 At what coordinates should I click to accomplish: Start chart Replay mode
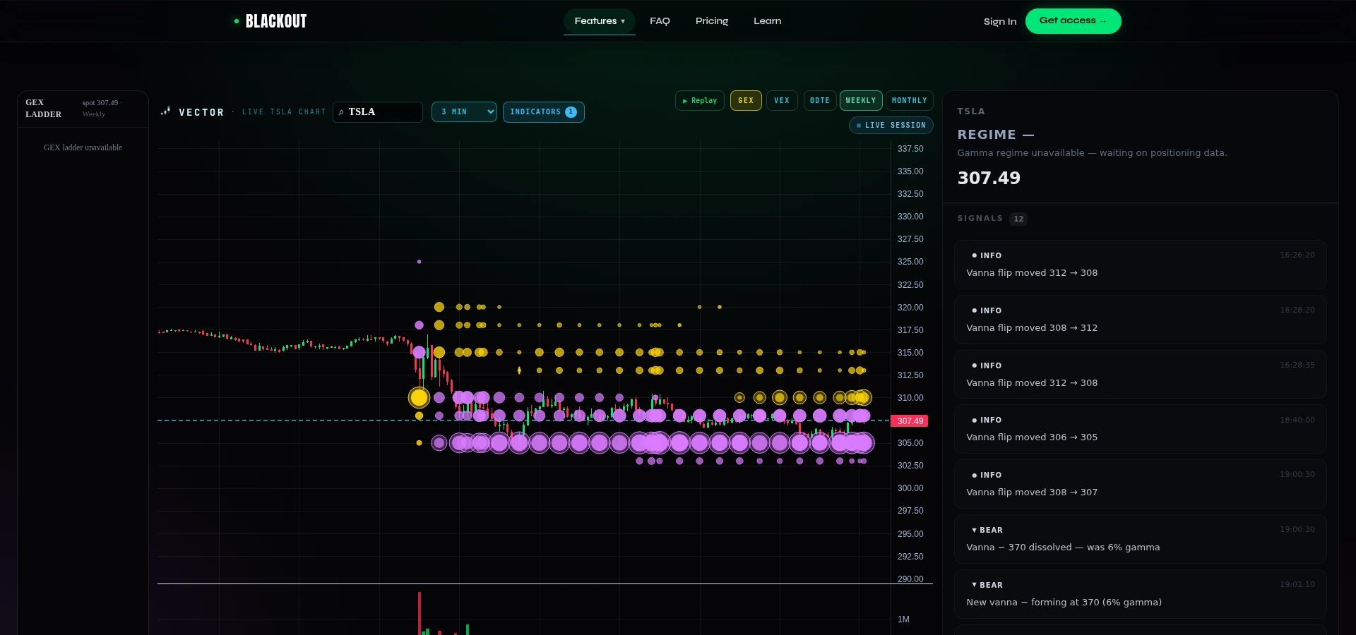click(700, 101)
